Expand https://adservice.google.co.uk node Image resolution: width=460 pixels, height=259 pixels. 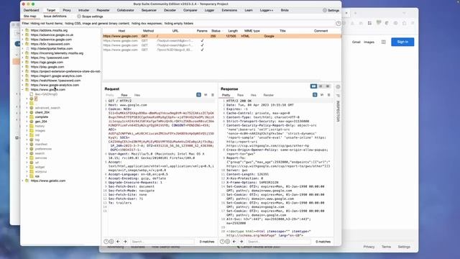tap(22, 35)
